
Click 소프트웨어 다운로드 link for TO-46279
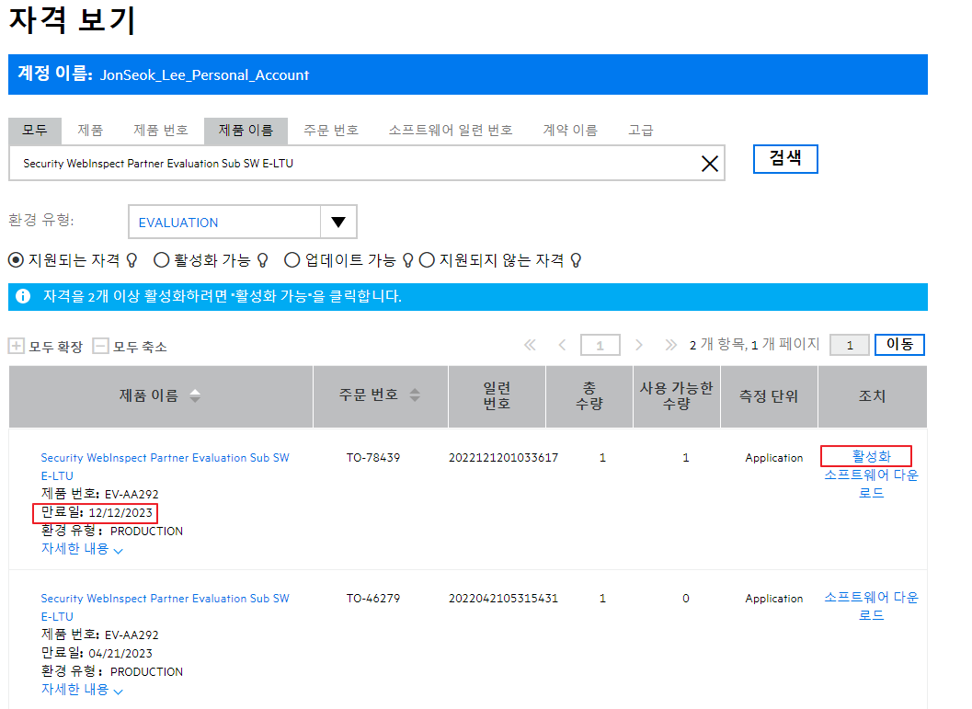coord(871,606)
